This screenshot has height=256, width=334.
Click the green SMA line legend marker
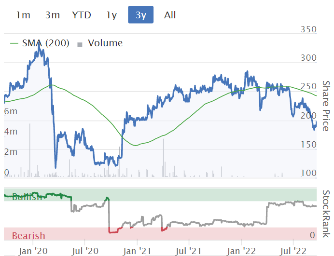14,43
